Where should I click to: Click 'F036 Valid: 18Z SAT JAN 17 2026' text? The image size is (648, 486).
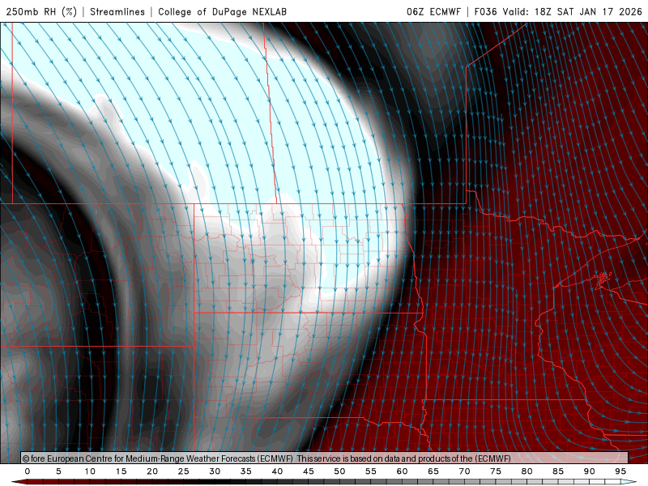(558, 11)
